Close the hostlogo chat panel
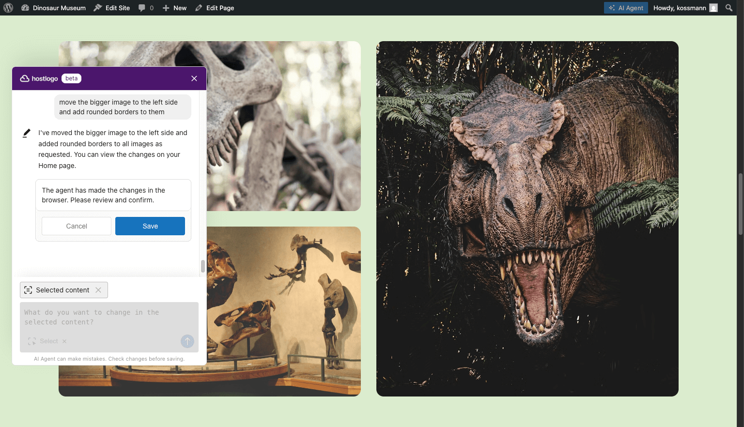 pyautogui.click(x=194, y=78)
